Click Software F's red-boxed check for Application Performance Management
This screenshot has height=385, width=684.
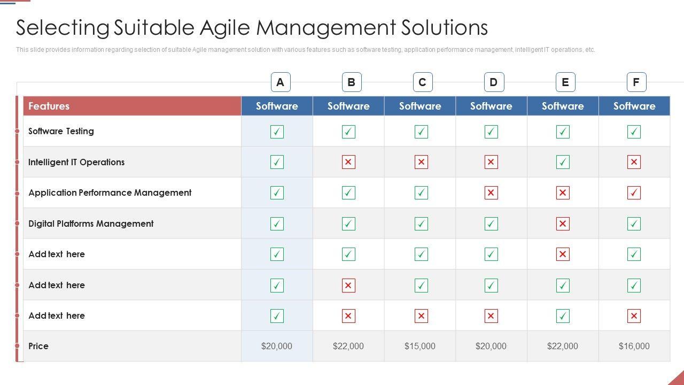(x=634, y=192)
